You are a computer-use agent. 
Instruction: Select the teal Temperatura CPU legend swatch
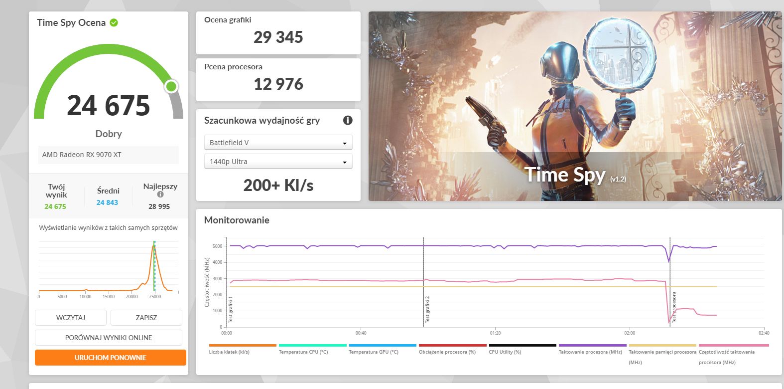click(313, 345)
